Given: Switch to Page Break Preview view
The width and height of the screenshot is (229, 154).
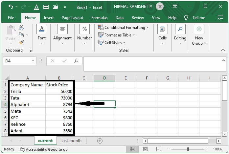Looking at the screenshot, I should click(x=158, y=149).
